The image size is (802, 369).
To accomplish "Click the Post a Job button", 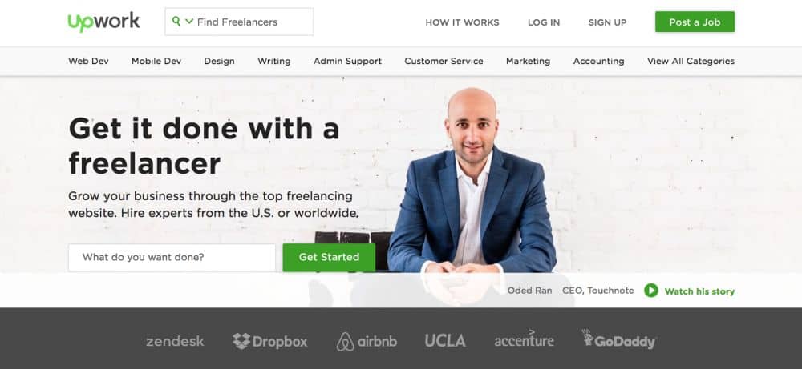I will (x=695, y=22).
